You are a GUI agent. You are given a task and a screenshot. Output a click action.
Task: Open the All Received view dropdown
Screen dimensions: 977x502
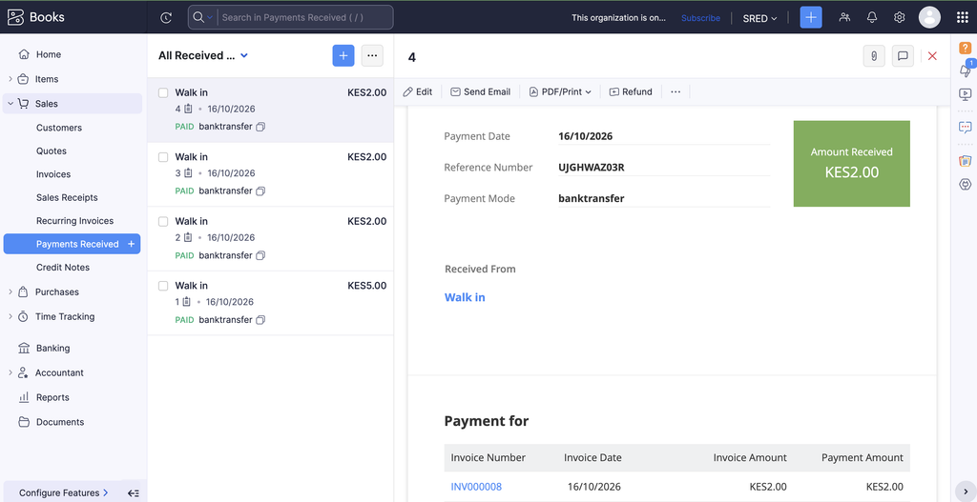coord(203,55)
